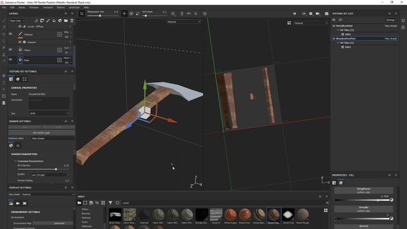This screenshot has height=229, width=407.
Task: Select the scale manipulator tool
Action: [x=138, y=13]
